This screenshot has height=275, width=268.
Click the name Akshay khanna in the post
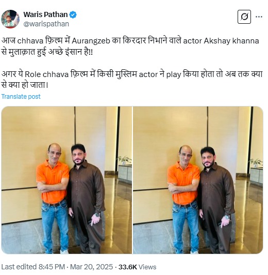pos(231,41)
